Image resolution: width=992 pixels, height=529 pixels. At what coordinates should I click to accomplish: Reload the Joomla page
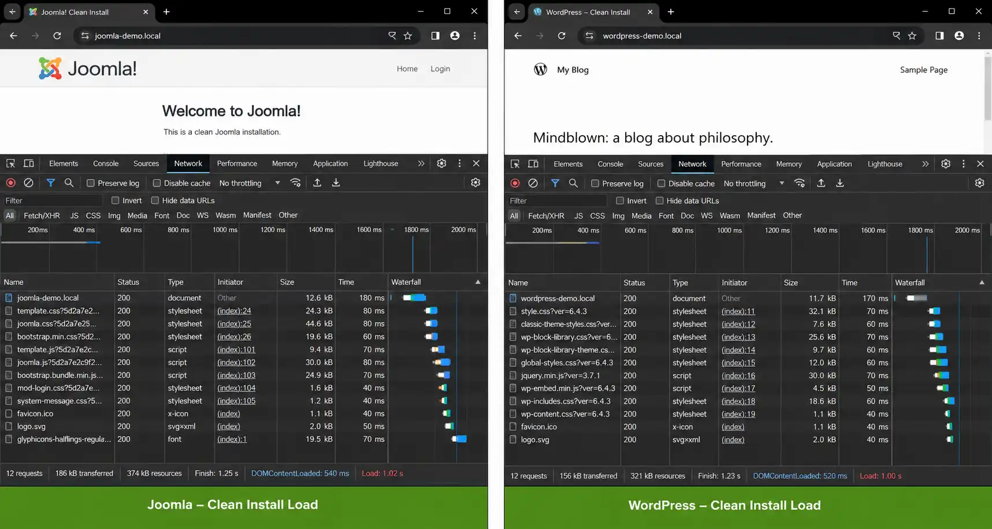click(57, 36)
